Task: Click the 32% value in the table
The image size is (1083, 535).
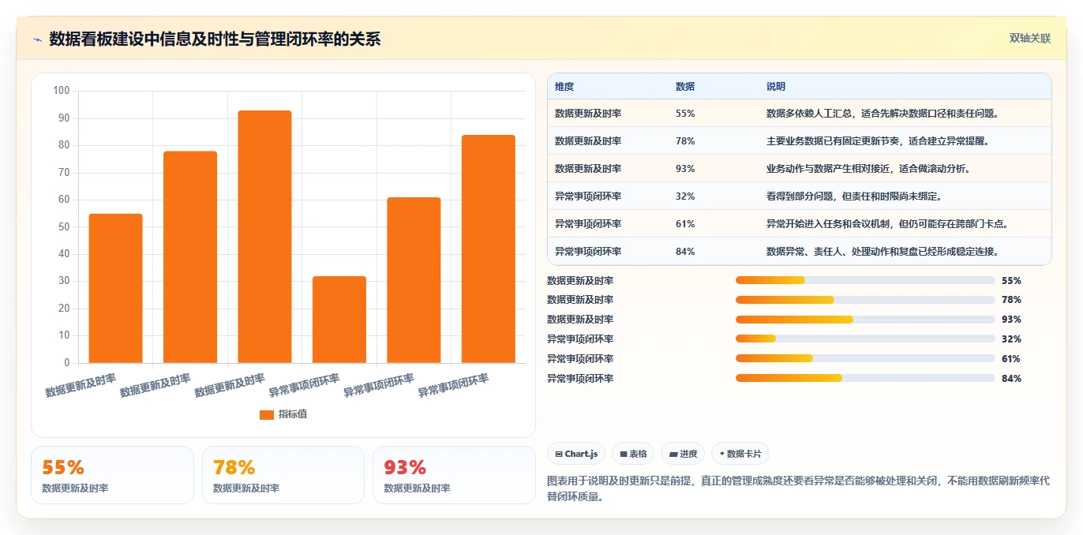Action: (x=685, y=196)
